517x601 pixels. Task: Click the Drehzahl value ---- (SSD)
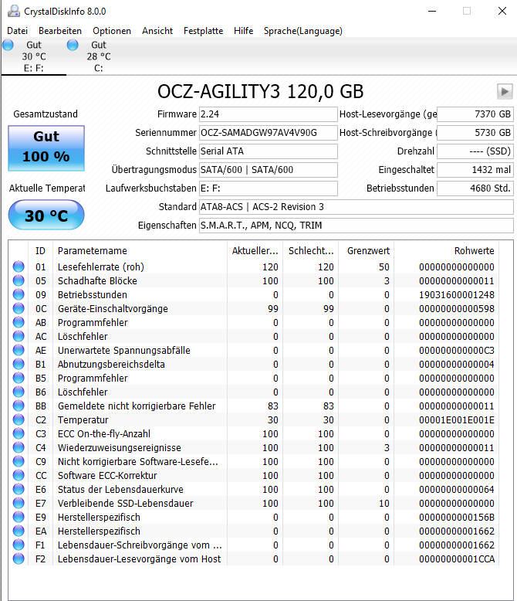point(475,151)
